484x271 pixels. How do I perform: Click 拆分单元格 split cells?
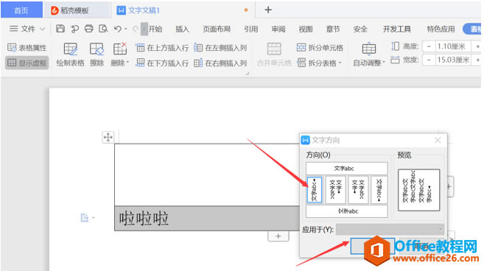pos(320,48)
